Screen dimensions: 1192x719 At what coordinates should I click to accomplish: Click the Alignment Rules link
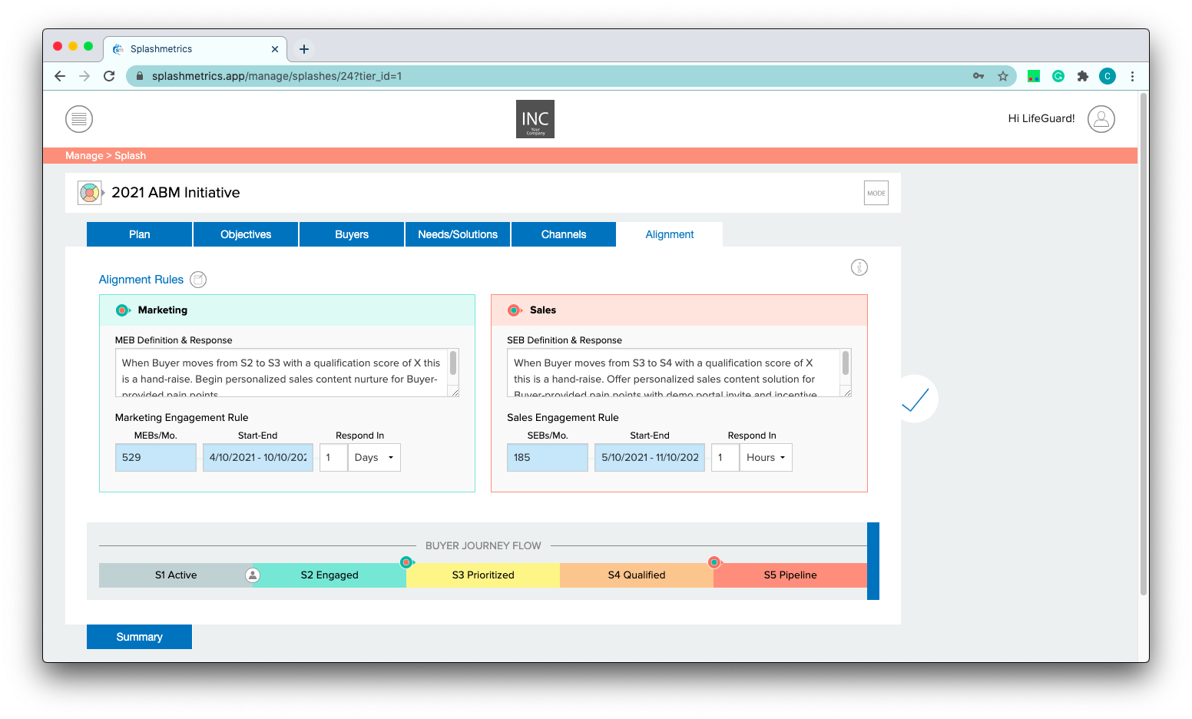pyautogui.click(x=141, y=280)
